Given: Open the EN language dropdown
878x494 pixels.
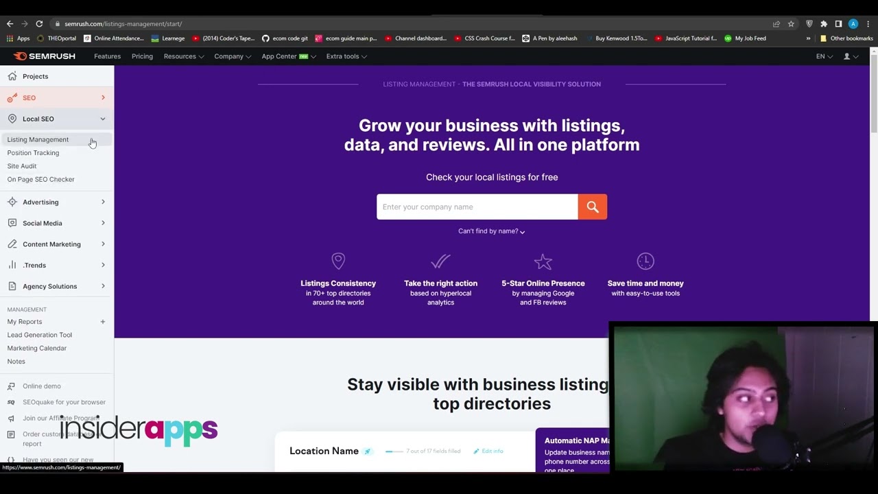Looking at the screenshot, I should 824,56.
